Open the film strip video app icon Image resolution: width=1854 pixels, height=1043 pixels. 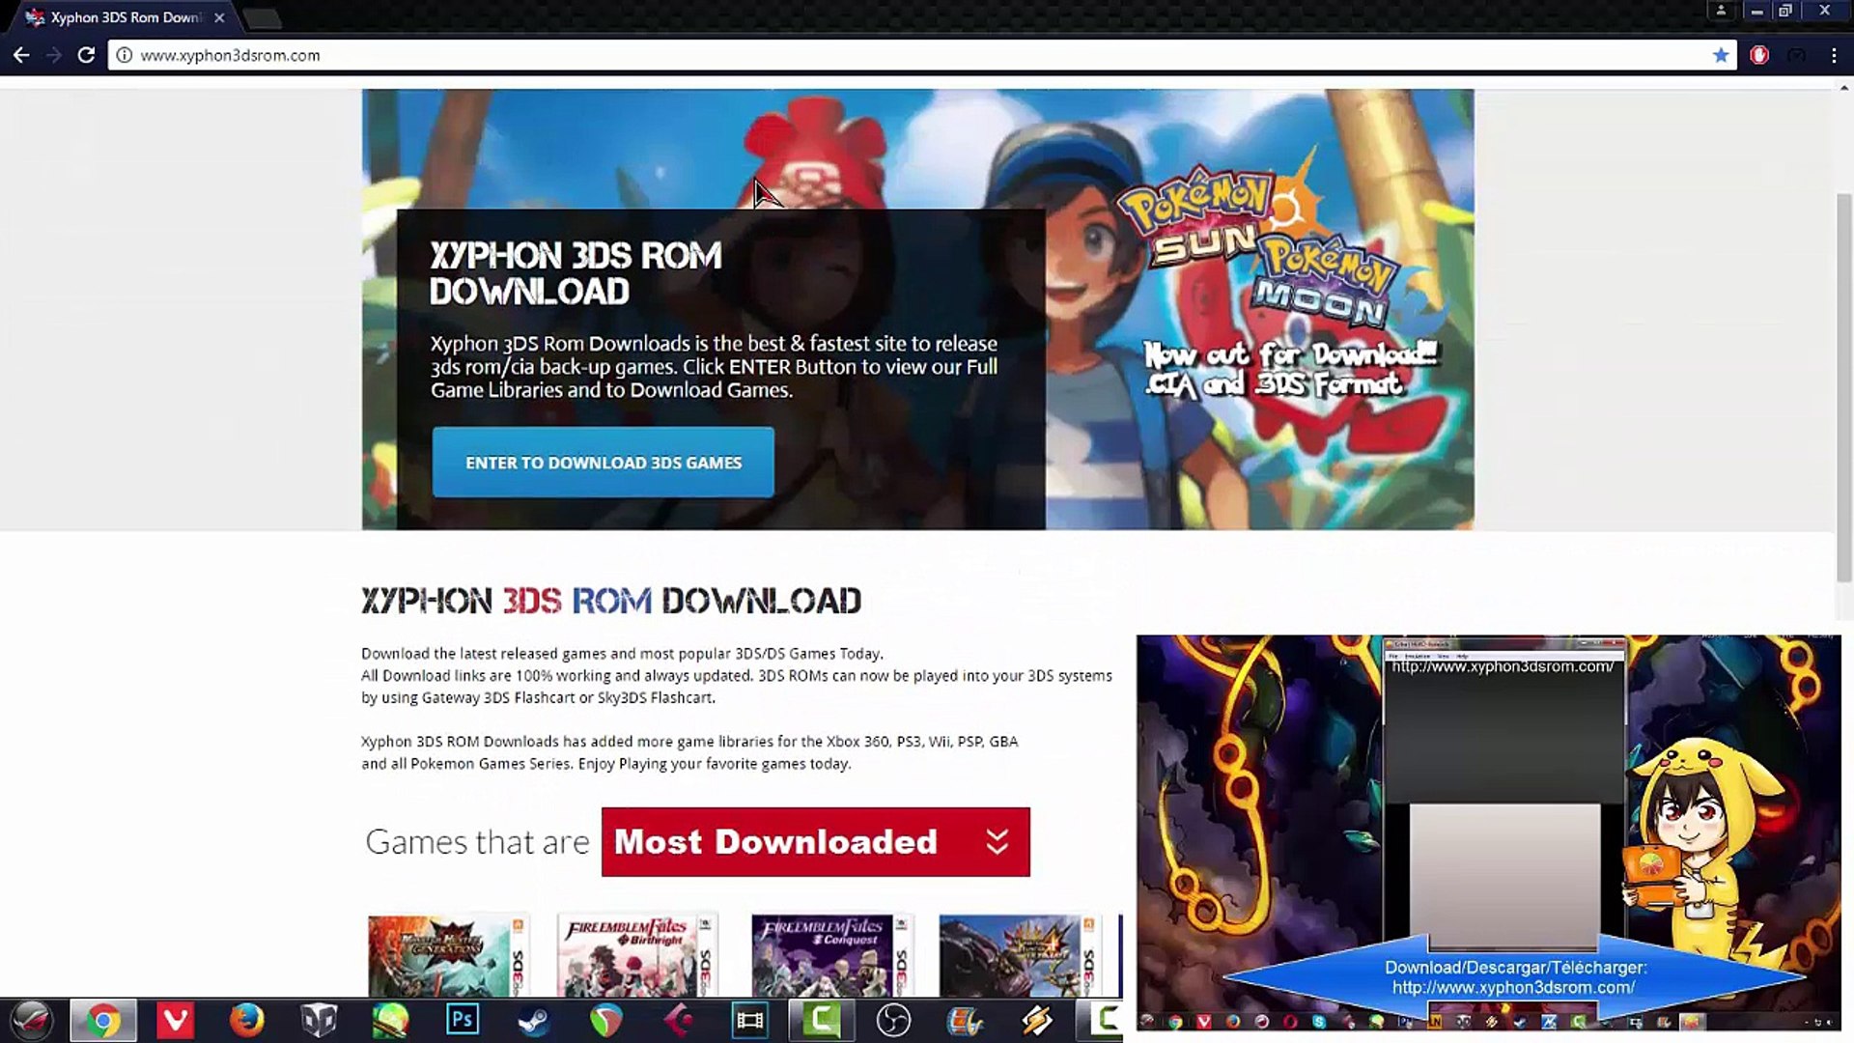tap(750, 1020)
